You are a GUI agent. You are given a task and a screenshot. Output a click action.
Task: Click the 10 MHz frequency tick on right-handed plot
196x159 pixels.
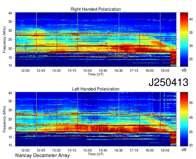pyautogui.click(x=10, y=65)
